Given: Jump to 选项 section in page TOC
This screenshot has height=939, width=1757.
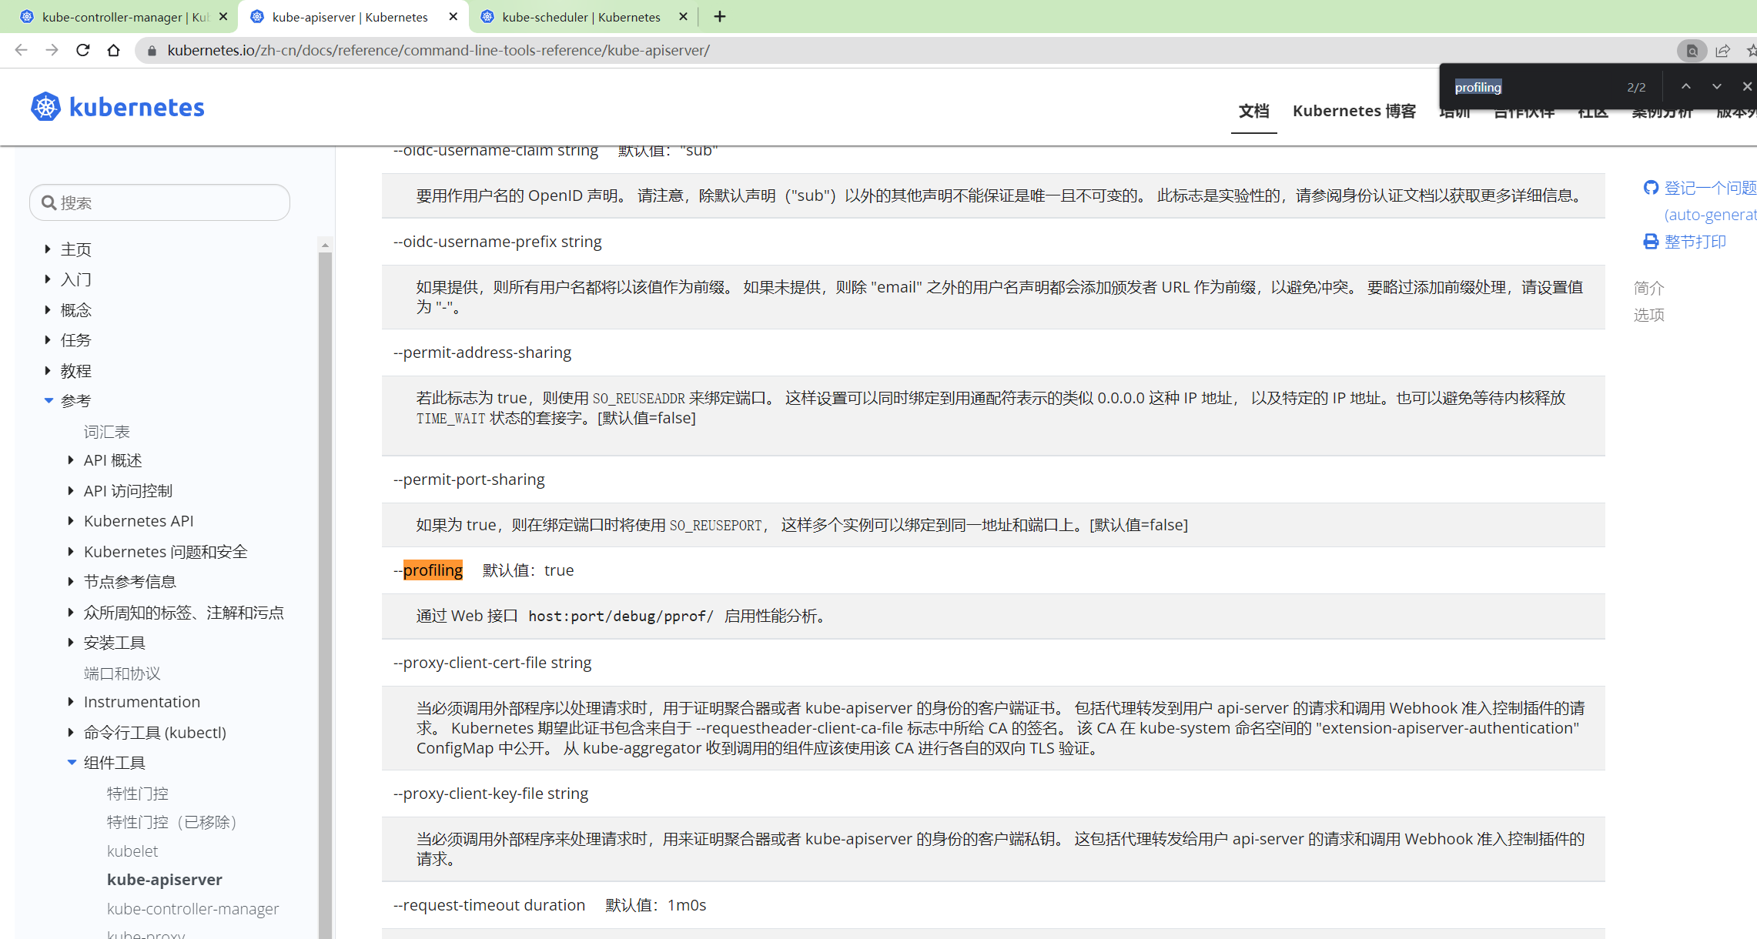Looking at the screenshot, I should 1648,315.
